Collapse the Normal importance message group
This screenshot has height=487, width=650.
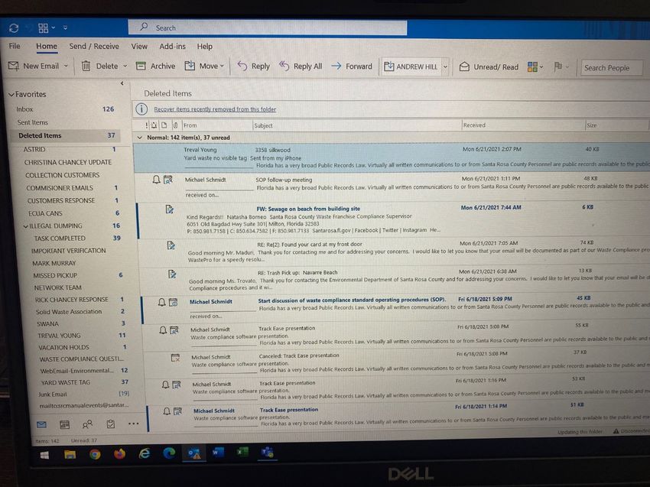pos(138,138)
